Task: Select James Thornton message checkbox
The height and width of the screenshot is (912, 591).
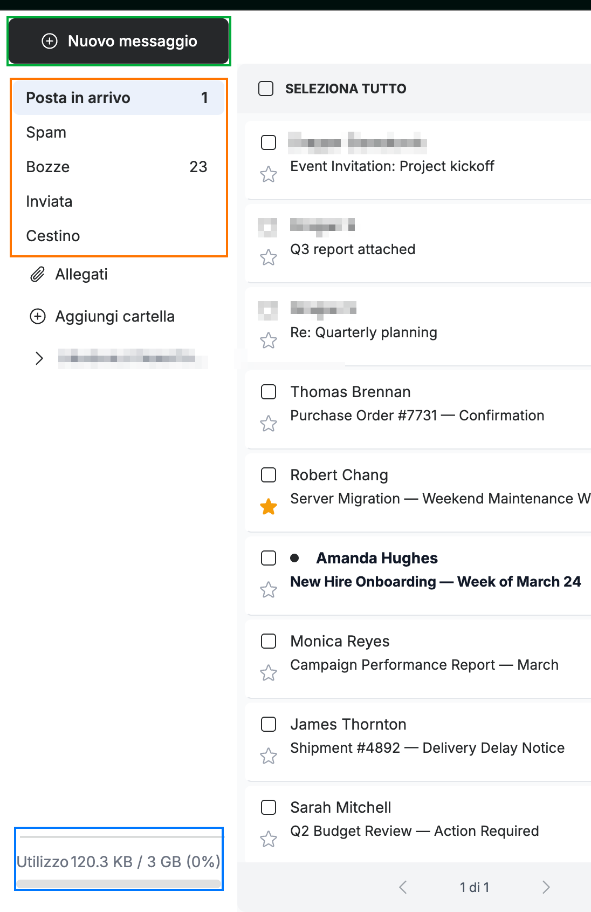Action: (269, 724)
